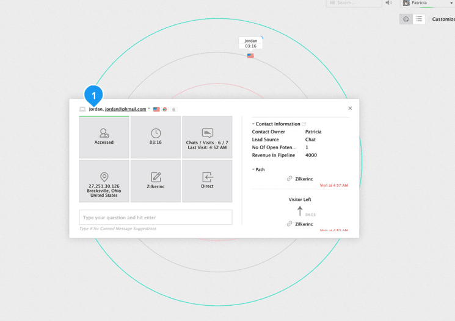The height and width of the screenshot is (321, 455).
Task: Open Contact Information in external window icon
Action: pyautogui.click(x=304, y=124)
